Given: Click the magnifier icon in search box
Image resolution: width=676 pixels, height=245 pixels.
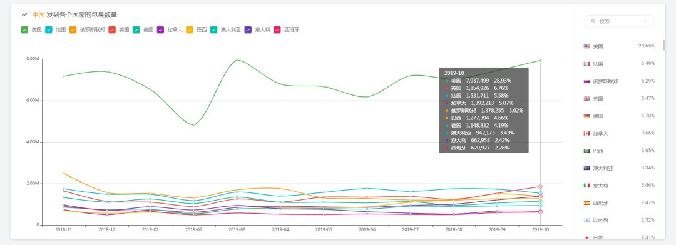Looking at the screenshot, I should tap(593, 21).
